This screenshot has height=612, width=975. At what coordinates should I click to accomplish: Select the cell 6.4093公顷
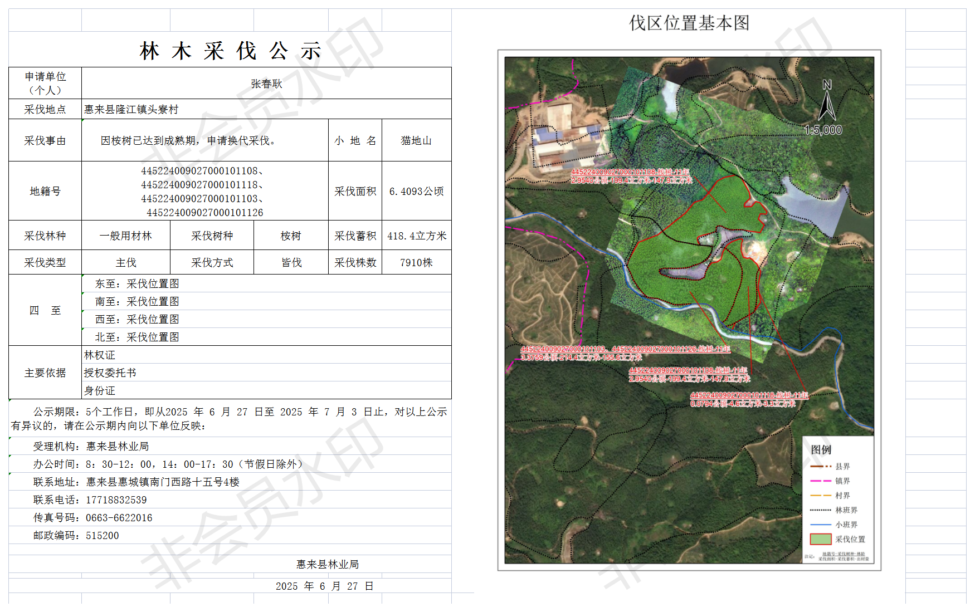point(417,191)
